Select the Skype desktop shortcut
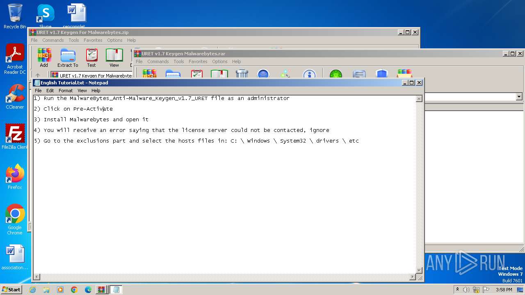The height and width of the screenshot is (295, 525). point(45,16)
